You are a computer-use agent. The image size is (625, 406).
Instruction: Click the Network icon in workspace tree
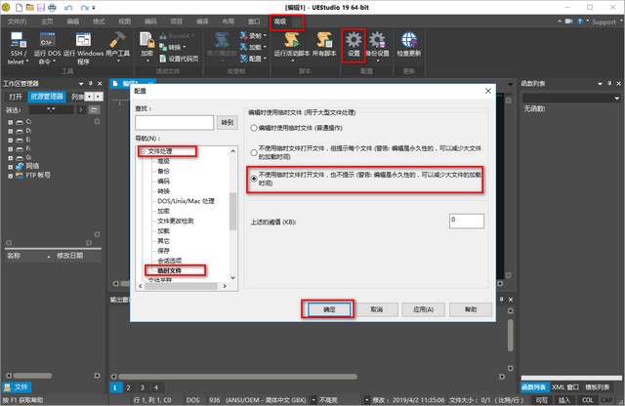point(20,166)
